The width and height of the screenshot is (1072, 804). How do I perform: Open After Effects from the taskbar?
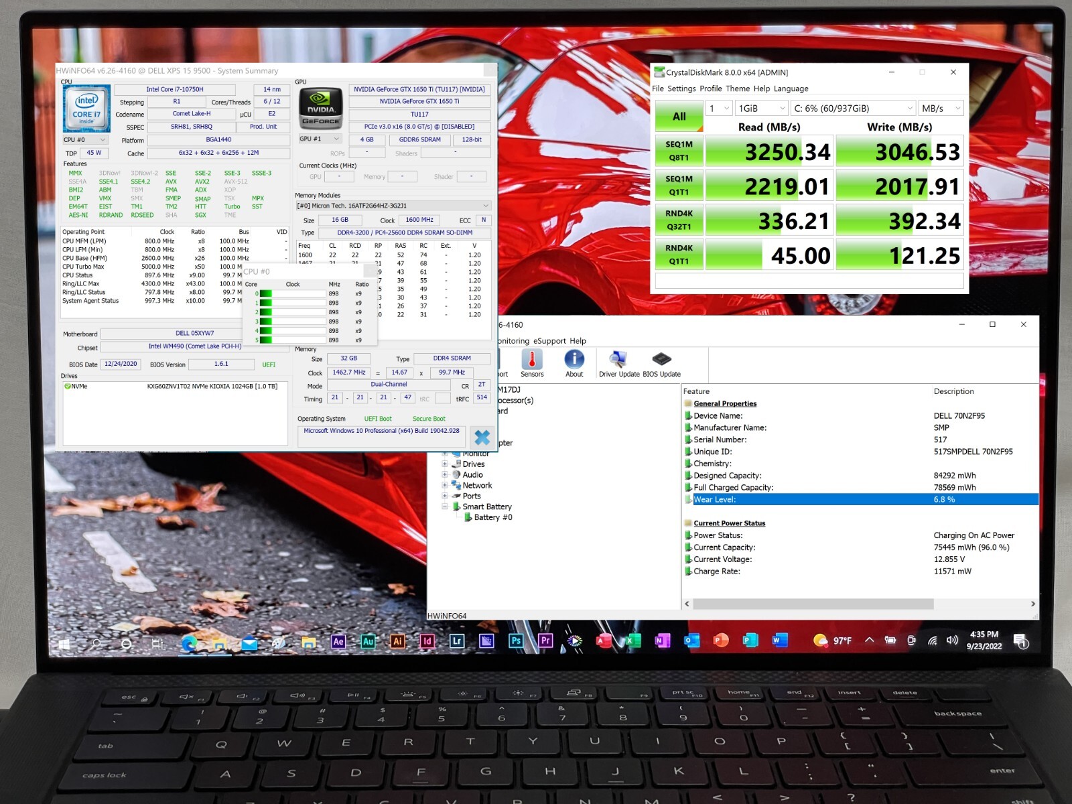pyautogui.click(x=338, y=641)
